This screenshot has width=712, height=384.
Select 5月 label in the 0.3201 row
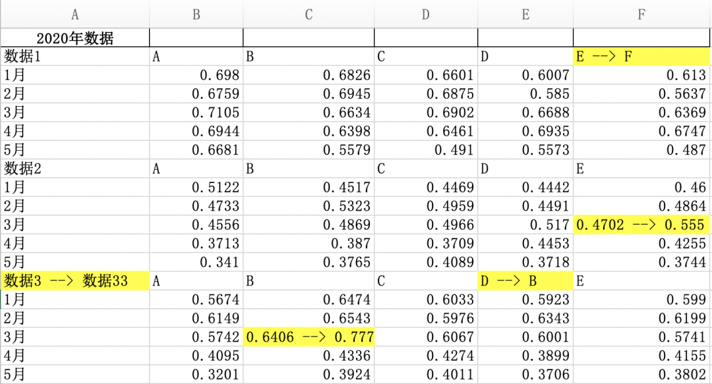75,375
